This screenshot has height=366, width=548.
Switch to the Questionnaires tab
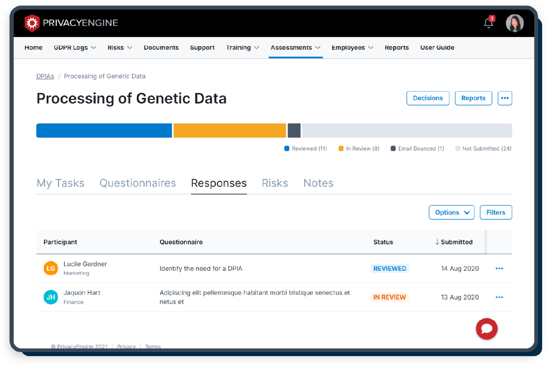(137, 183)
